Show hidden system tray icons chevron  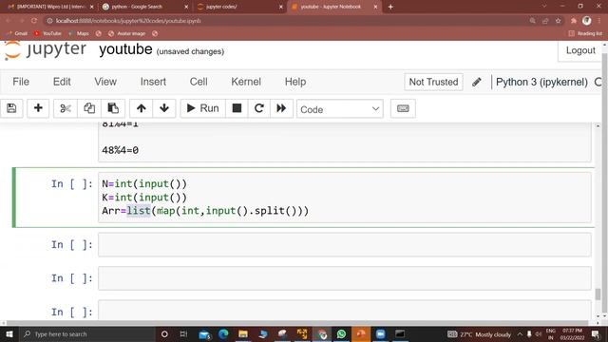520,334
